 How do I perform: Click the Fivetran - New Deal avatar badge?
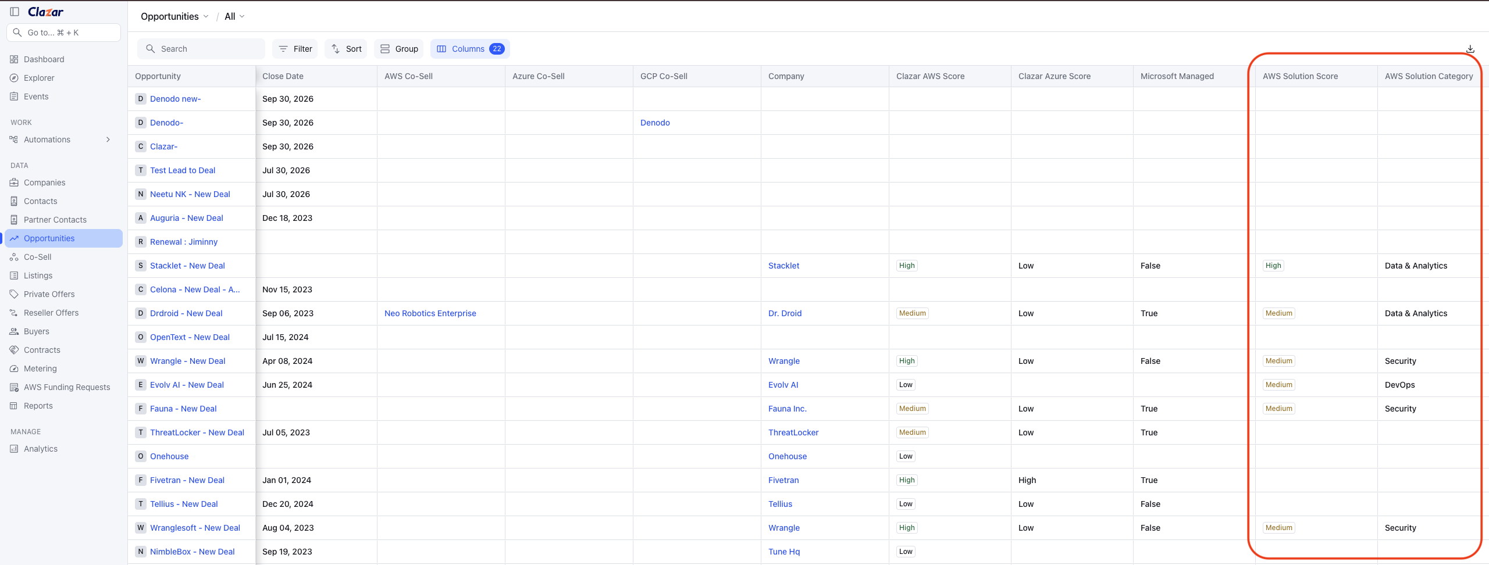(140, 480)
